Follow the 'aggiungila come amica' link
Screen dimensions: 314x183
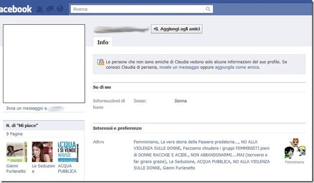pyautogui.click(x=236, y=67)
